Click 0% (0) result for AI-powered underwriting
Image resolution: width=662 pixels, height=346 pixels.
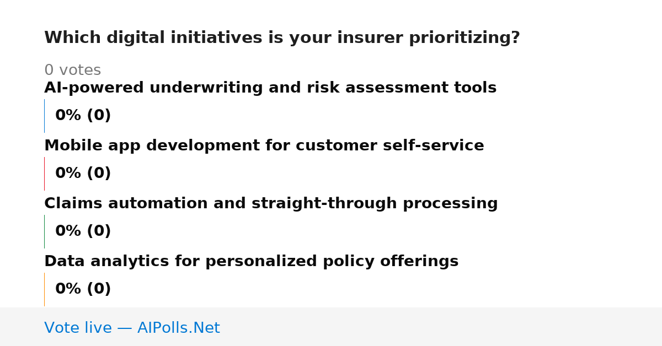pyautogui.click(x=83, y=116)
